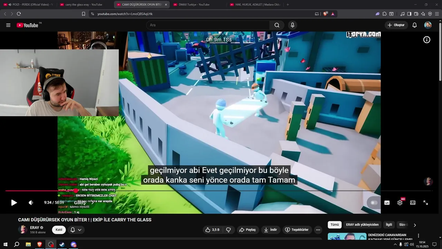Show video info card icon
The image size is (442, 249).
[x=427, y=40]
